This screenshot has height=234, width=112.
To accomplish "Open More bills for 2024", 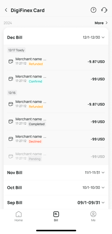I will (101, 23).
